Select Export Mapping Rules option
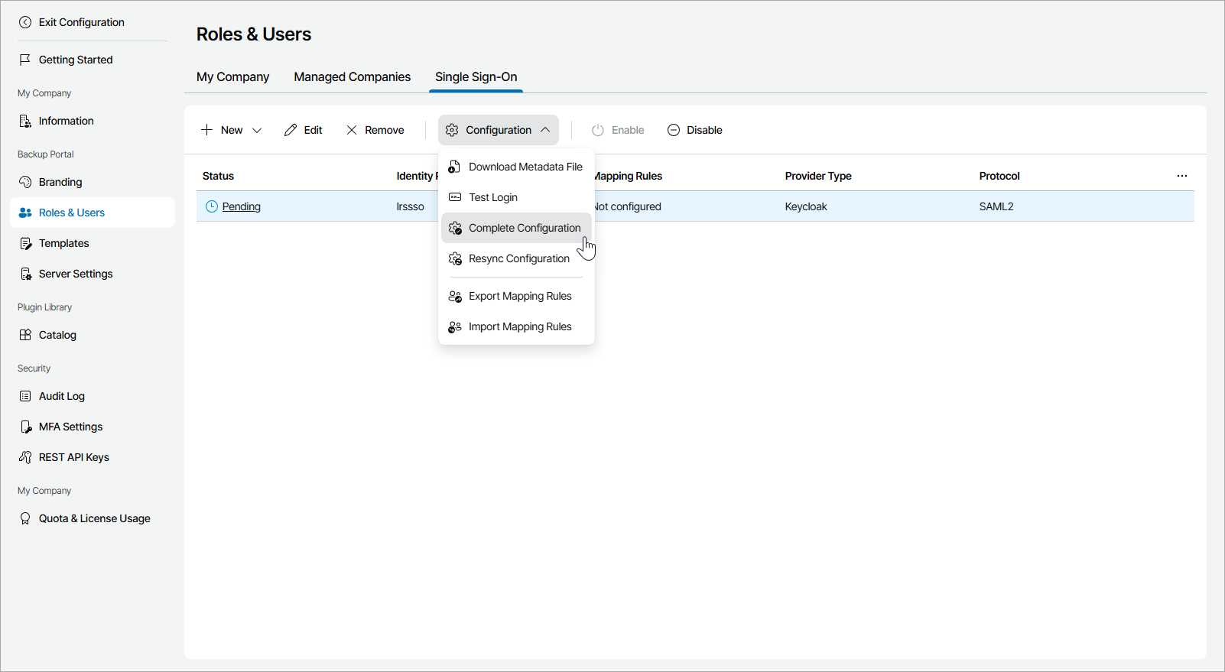 pyautogui.click(x=519, y=296)
